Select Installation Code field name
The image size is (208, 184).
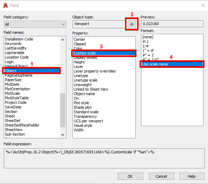(x=19, y=39)
